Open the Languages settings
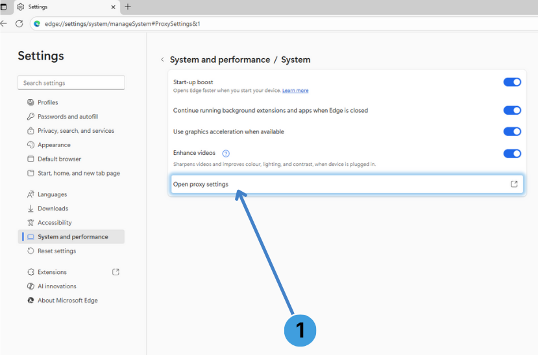The image size is (538, 355). click(x=71, y=194)
